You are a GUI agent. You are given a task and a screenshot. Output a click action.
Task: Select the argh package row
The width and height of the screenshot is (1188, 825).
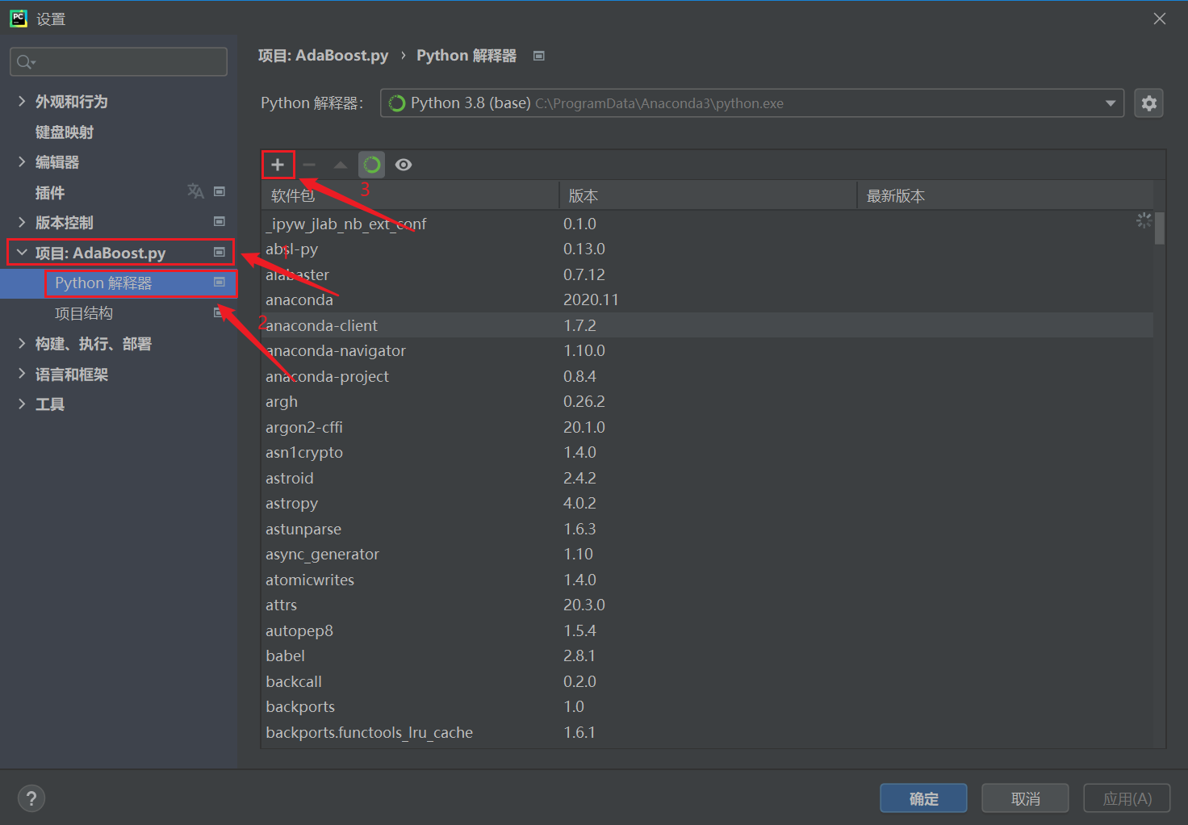pos(707,402)
